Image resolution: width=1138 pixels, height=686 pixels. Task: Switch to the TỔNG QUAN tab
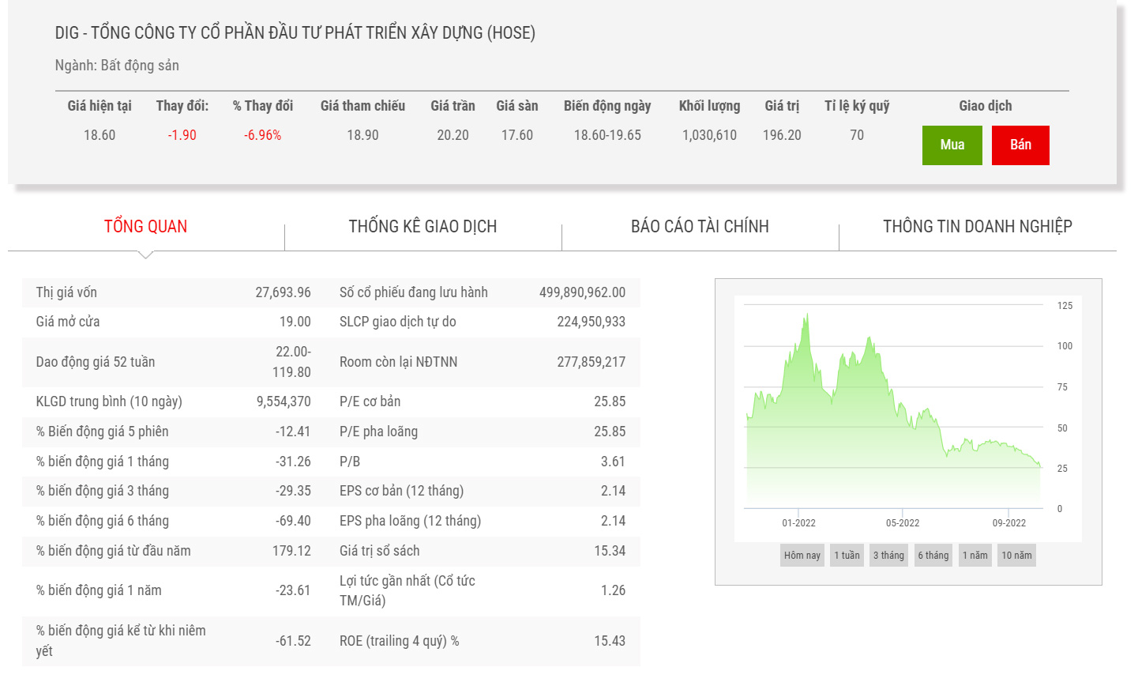(145, 227)
